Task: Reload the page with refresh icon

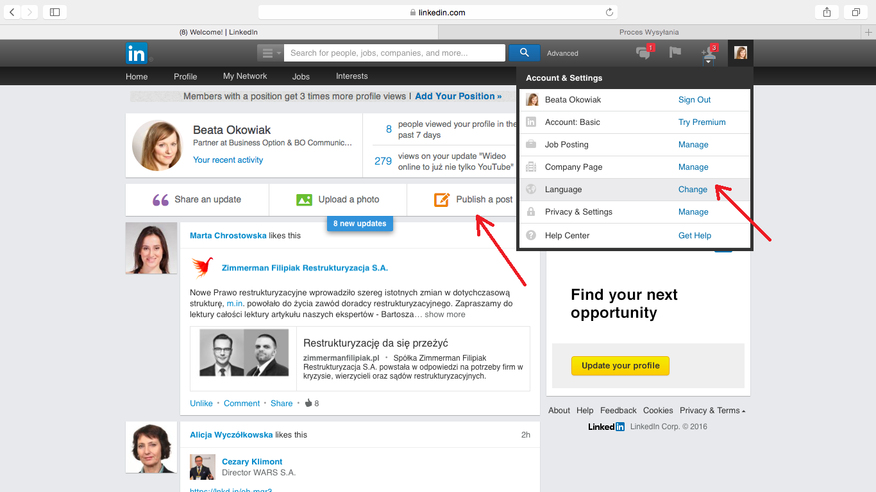Action: [x=609, y=12]
